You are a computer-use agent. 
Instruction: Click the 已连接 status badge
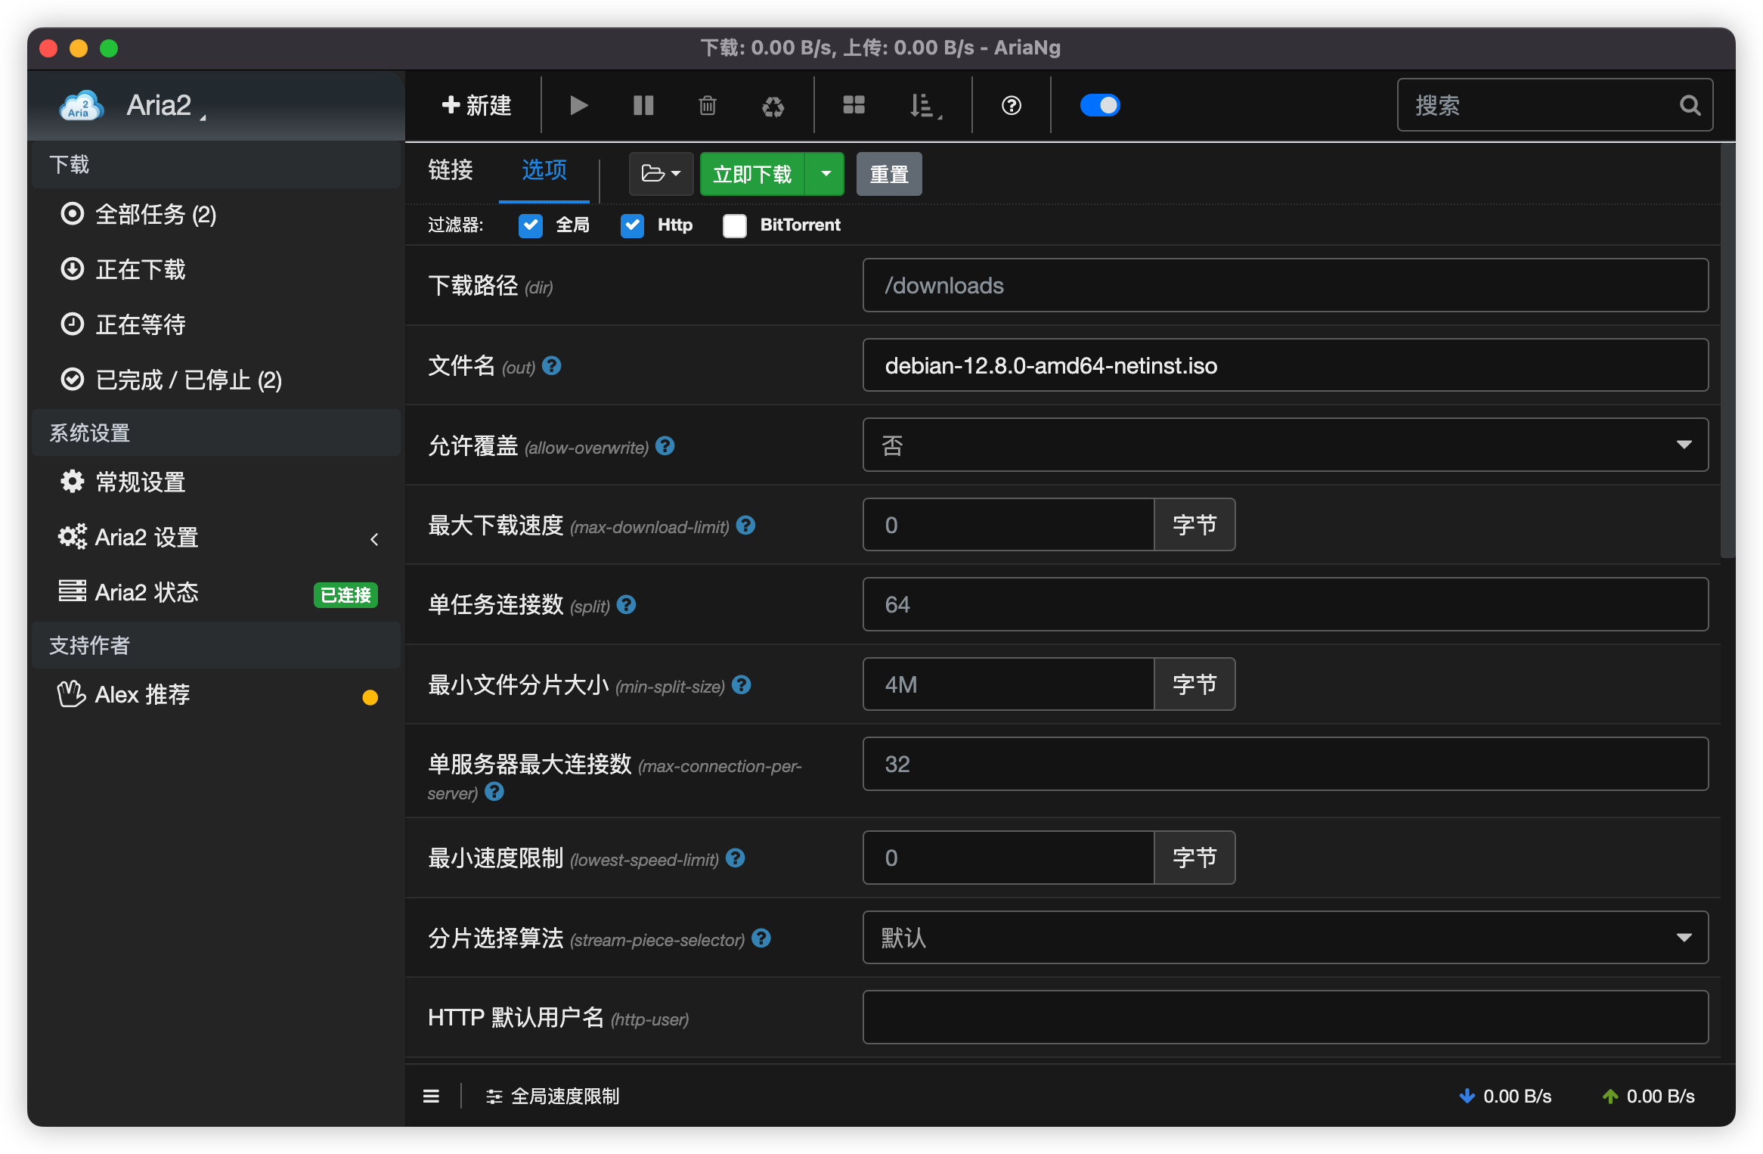coord(345,595)
